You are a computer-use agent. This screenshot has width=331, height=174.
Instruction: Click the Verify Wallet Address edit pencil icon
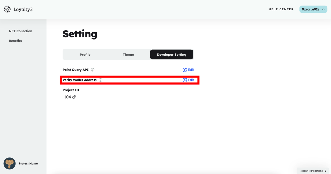tap(185, 80)
